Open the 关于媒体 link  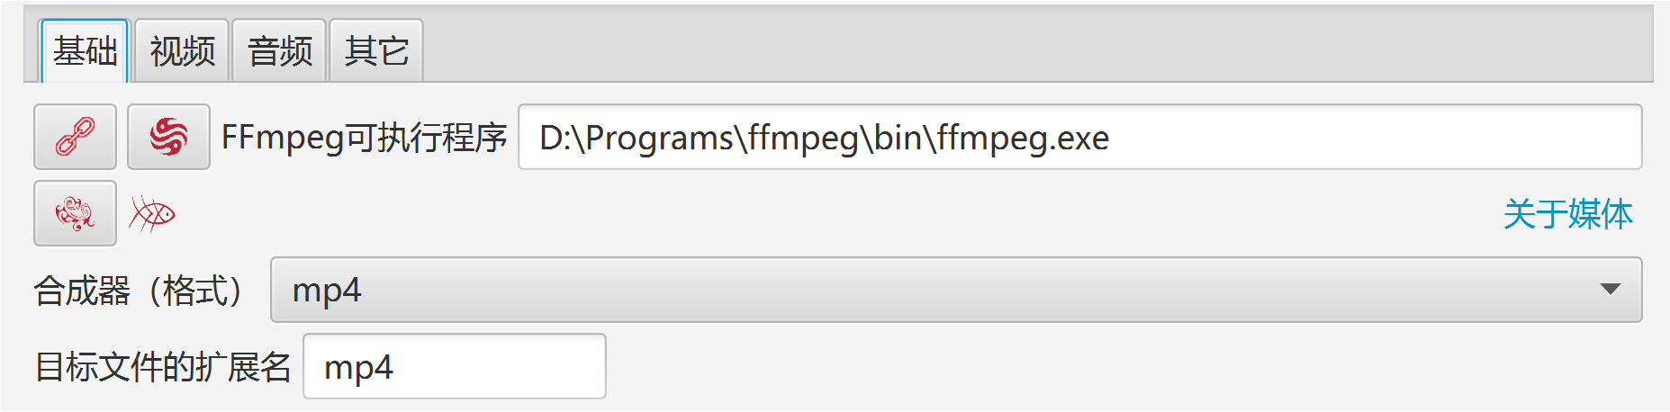(x=1567, y=214)
